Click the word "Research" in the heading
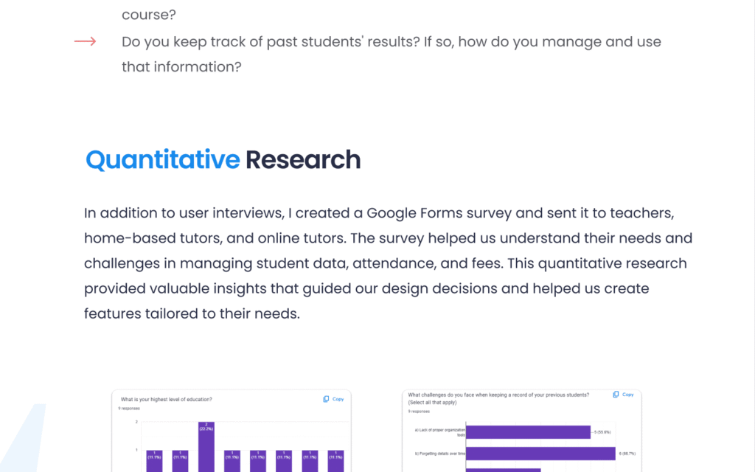755x472 pixels. 303,159
